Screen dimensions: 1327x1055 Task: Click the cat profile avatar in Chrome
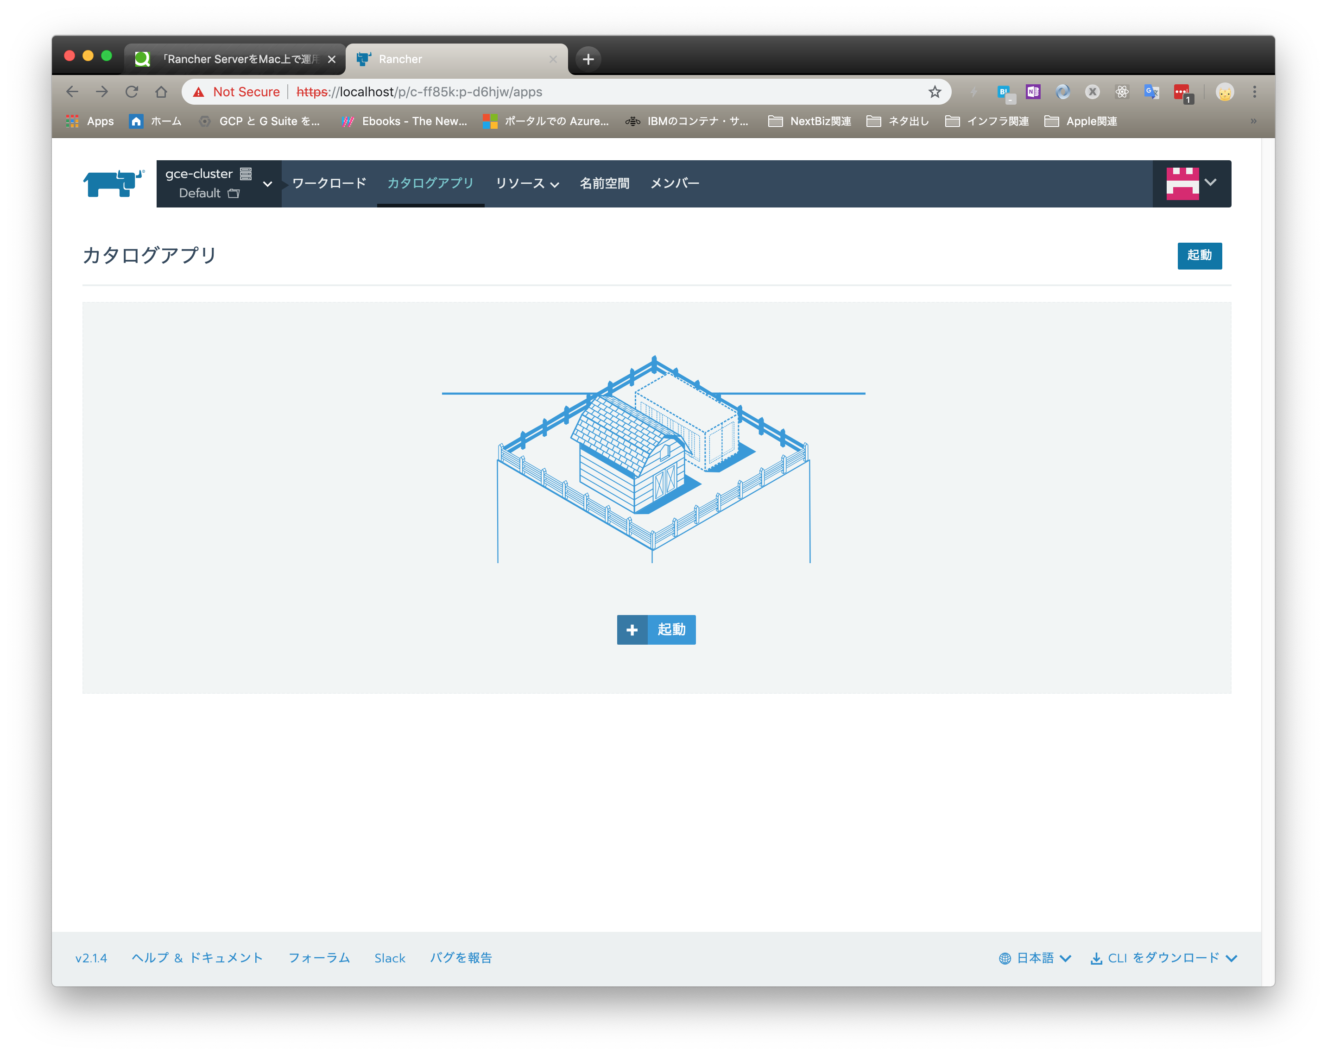coord(1225,92)
